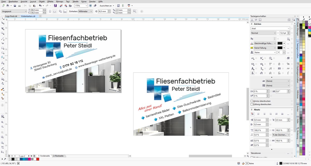
Task: Click the Publish to PDF icon
Action: [x=70, y=5]
